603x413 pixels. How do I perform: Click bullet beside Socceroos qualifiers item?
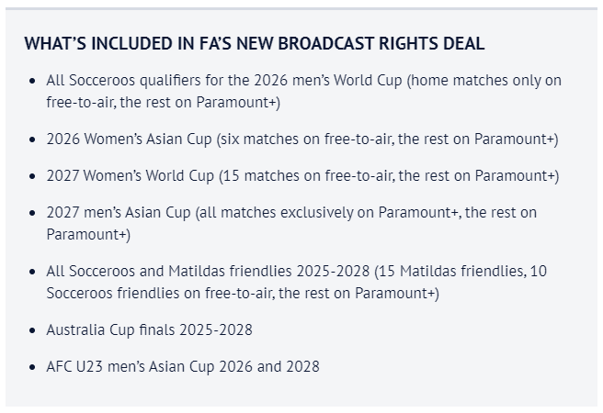coord(32,81)
